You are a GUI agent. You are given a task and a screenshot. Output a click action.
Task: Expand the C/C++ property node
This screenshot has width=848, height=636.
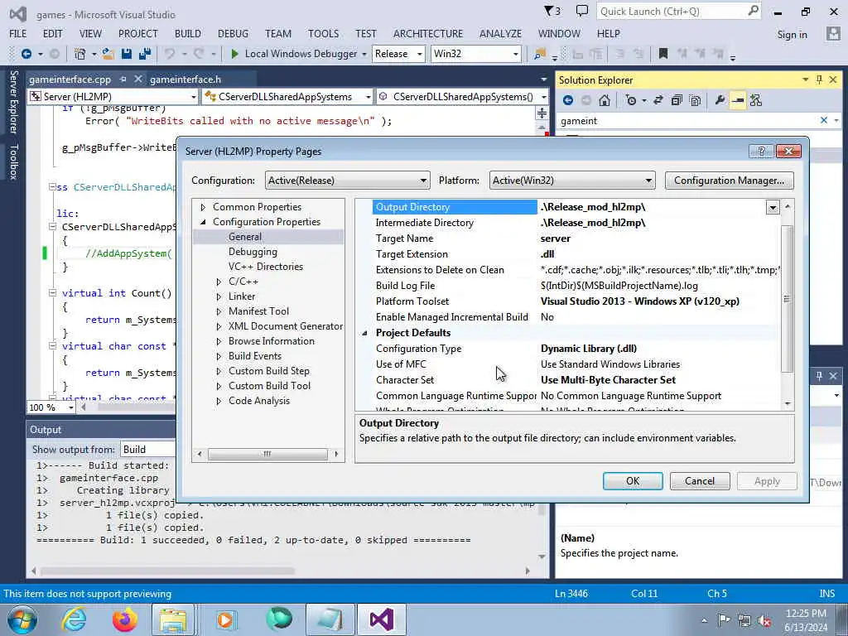pos(219,282)
